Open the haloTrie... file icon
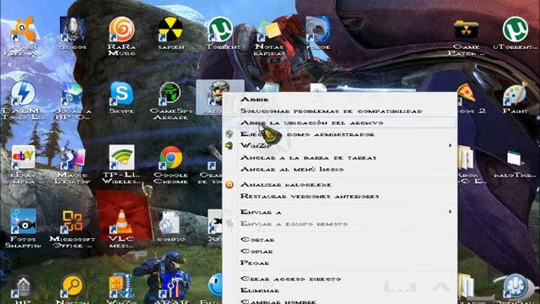The height and width of the screenshot is (304, 540). (x=514, y=159)
